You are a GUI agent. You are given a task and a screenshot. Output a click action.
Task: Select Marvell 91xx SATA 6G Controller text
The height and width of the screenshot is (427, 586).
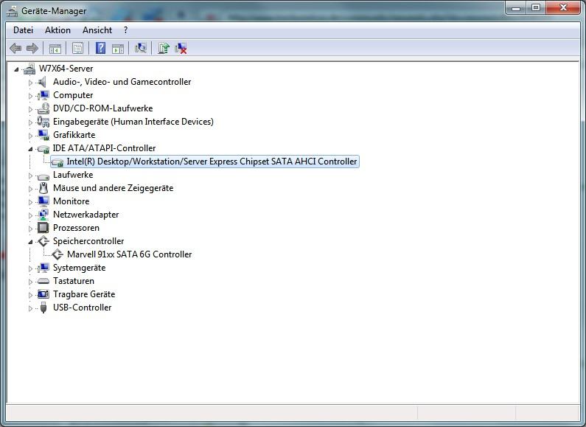click(129, 254)
